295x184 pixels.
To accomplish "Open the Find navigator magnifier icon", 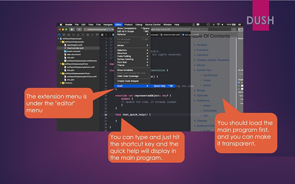I will click(73, 35).
